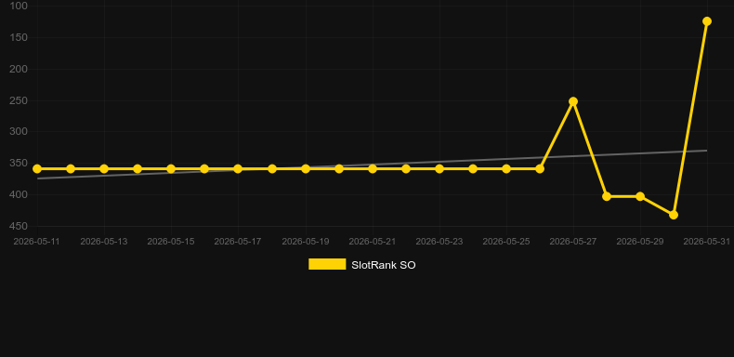Image resolution: width=734 pixels, height=357 pixels.
Task: Select the 2026-05-27 data point near 250
Action: [x=573, y=101]
